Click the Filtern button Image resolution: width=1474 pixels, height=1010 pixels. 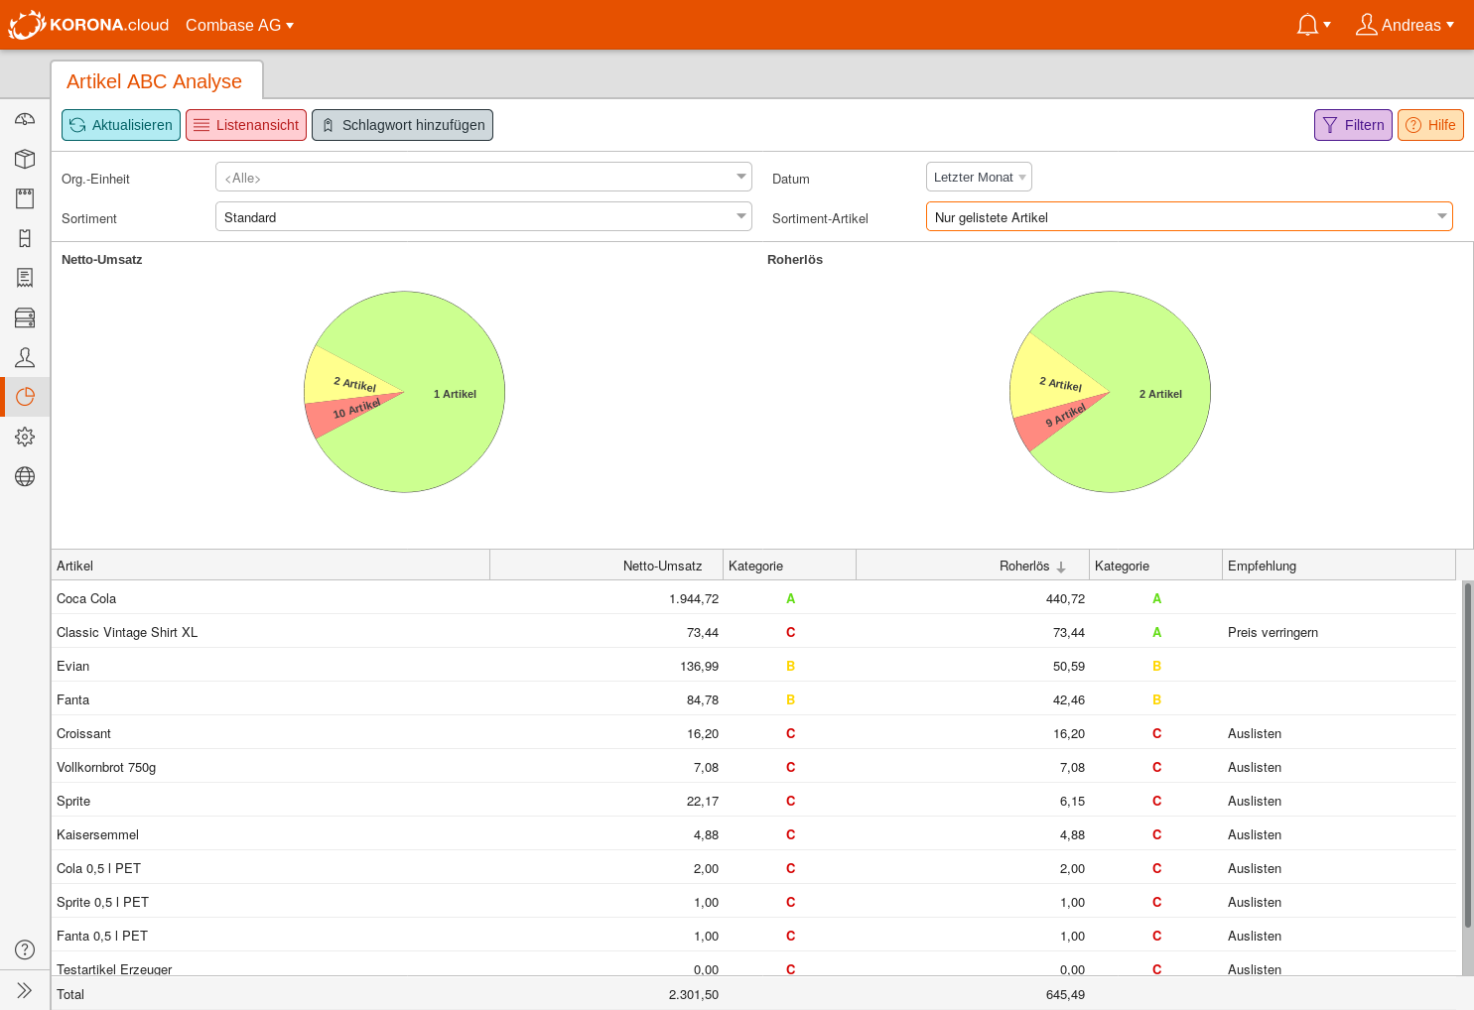coord(1353,125)
